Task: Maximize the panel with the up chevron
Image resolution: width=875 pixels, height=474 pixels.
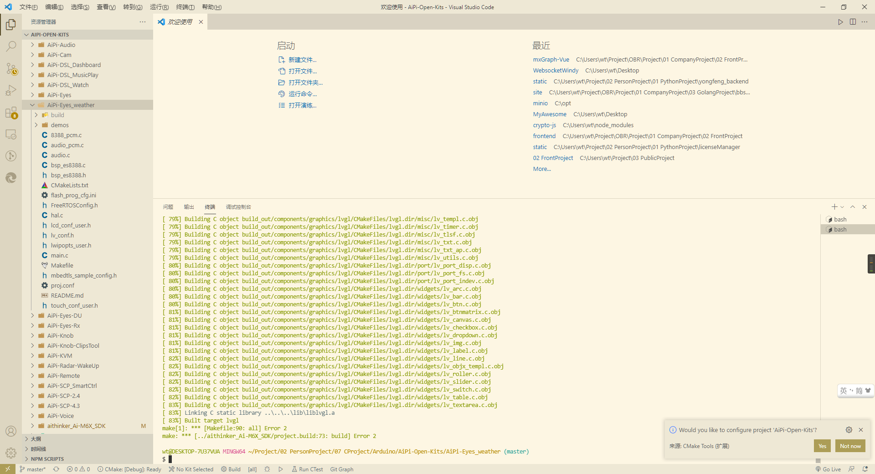Action: click(853, 207)
